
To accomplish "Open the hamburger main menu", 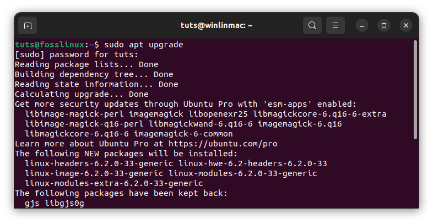I will point(335,25).
